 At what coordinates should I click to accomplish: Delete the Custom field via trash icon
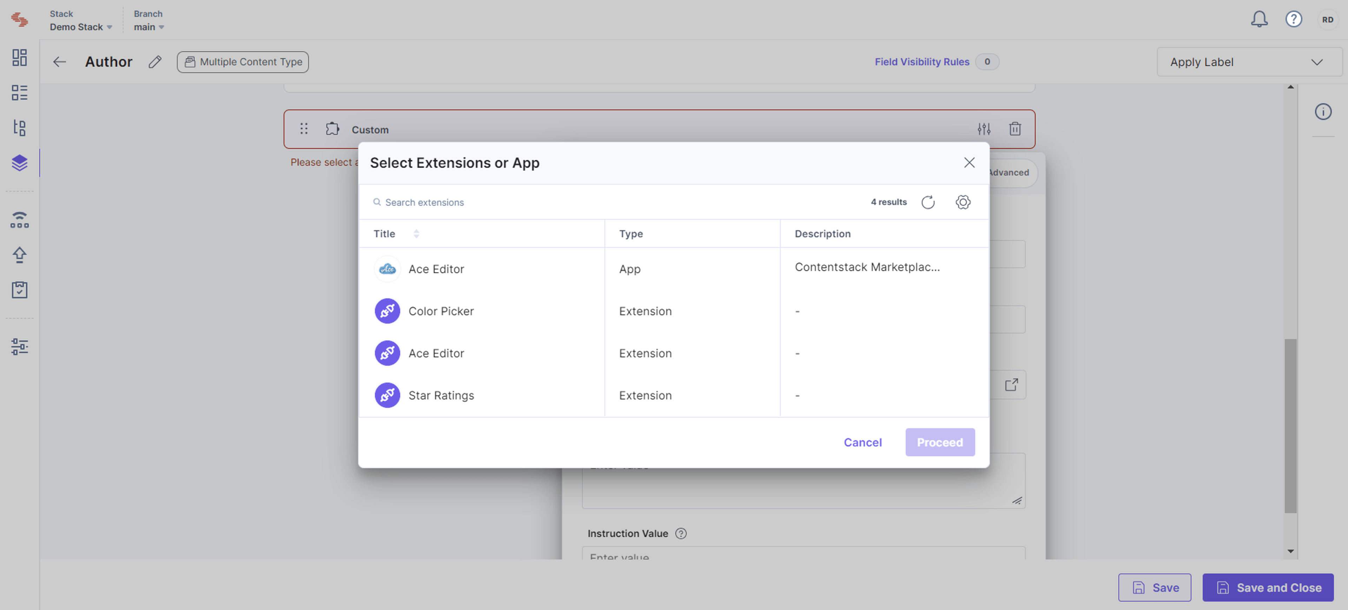1015,129
